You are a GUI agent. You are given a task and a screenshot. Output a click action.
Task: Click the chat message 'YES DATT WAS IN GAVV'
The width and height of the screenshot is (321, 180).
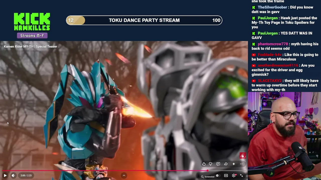[x=282, y=35]
